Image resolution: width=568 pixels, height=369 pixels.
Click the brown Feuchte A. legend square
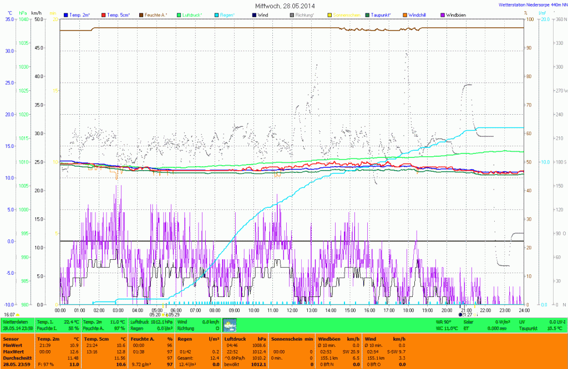pyautogui.click(x=141, y=14)
